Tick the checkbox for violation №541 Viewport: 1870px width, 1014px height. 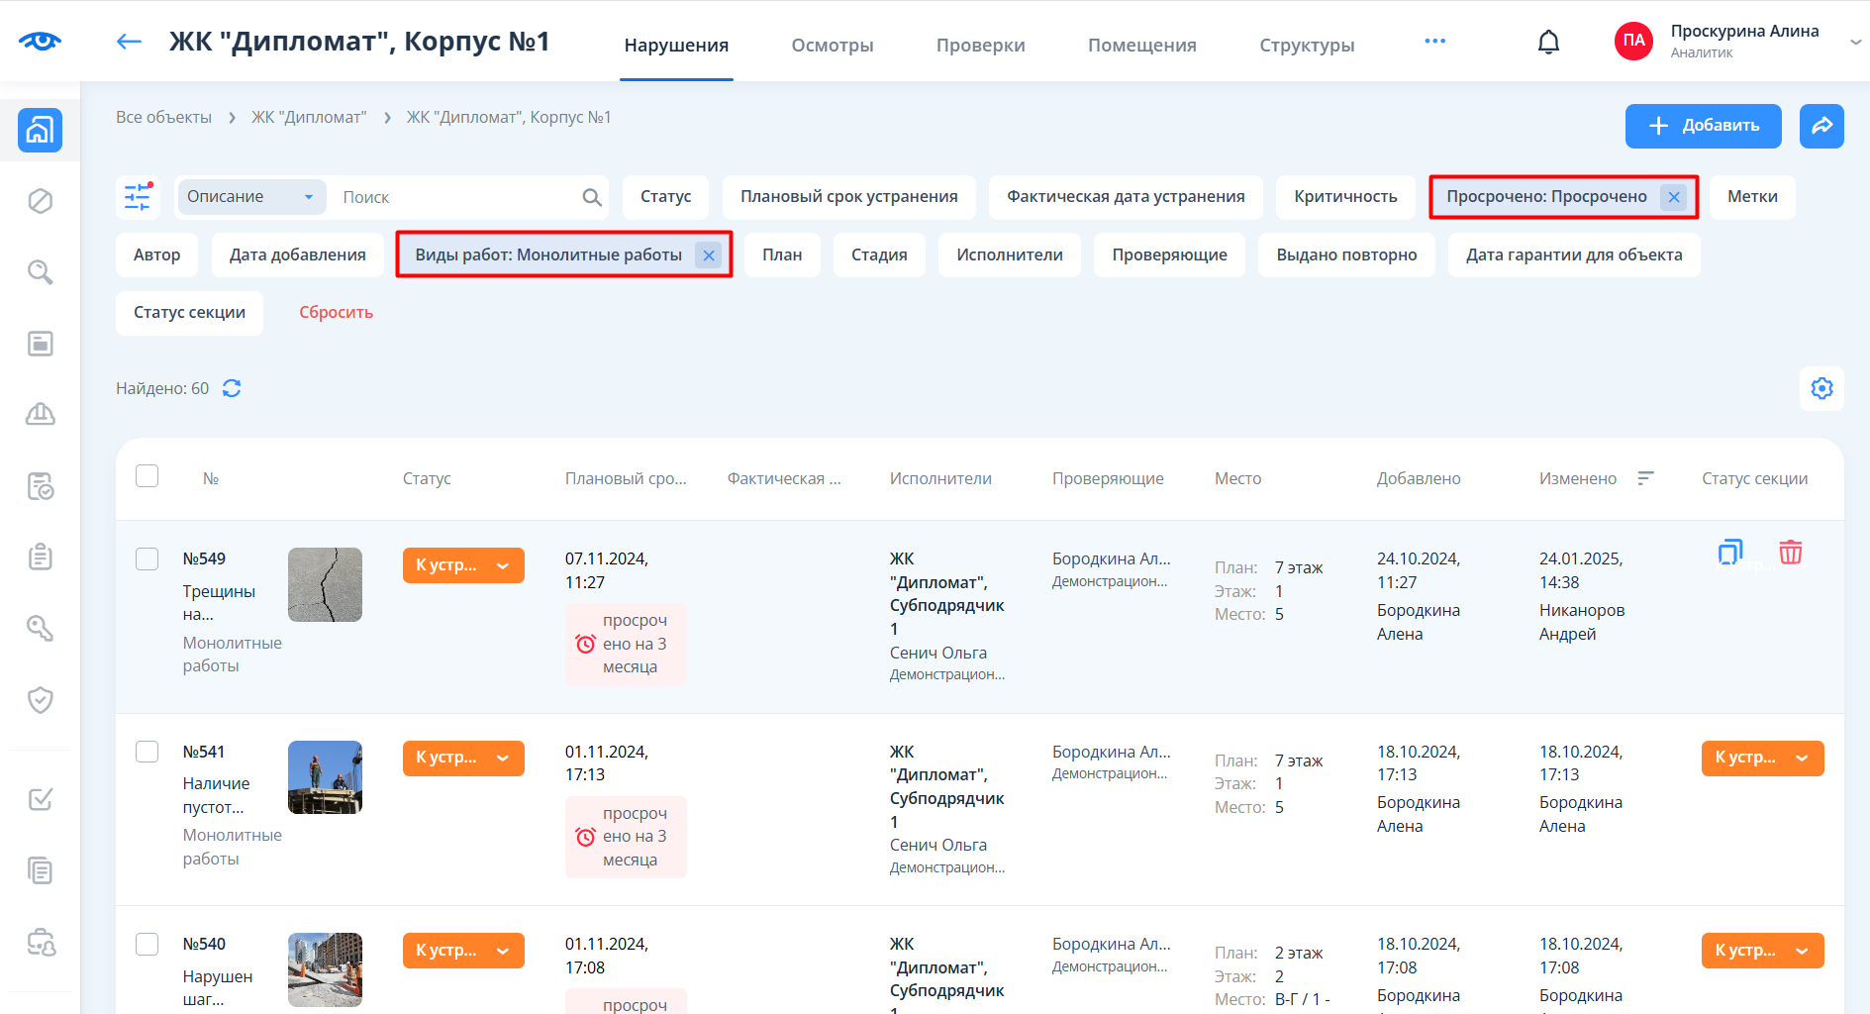pos(148,752)
